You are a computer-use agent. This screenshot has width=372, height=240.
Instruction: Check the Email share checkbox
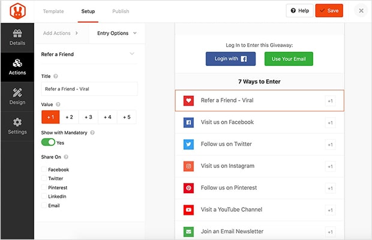(x=44, y=205)
